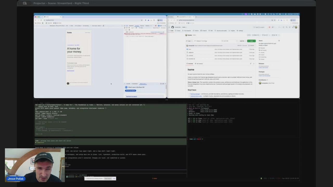Image resolution: width=333 pixels, height=187 pixels.
Task: Open the Star lists dropdown arrow
Action: coord(279,35)
